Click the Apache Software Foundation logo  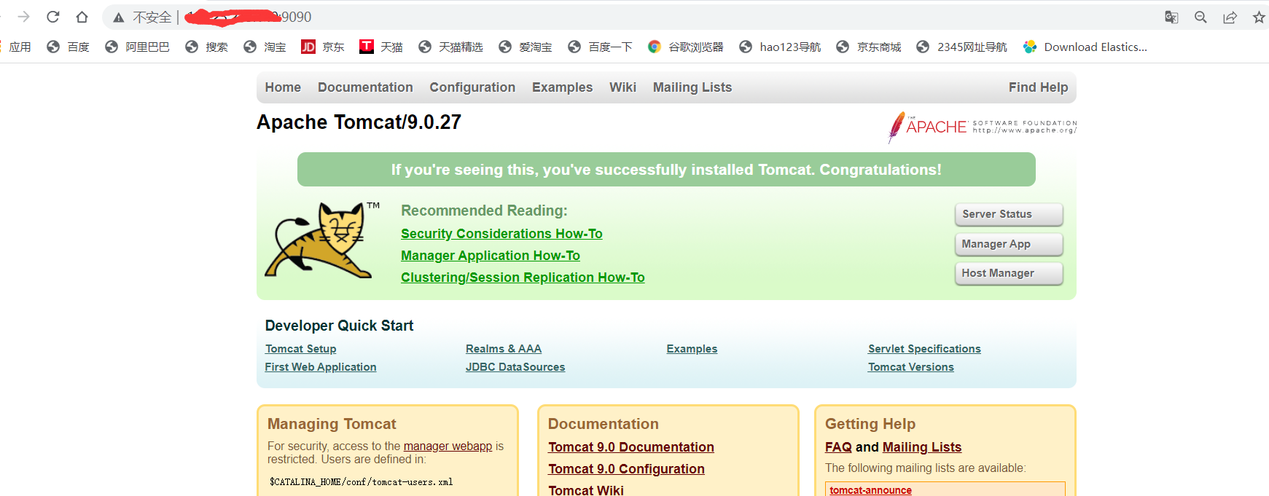click(x=982, y=127)
